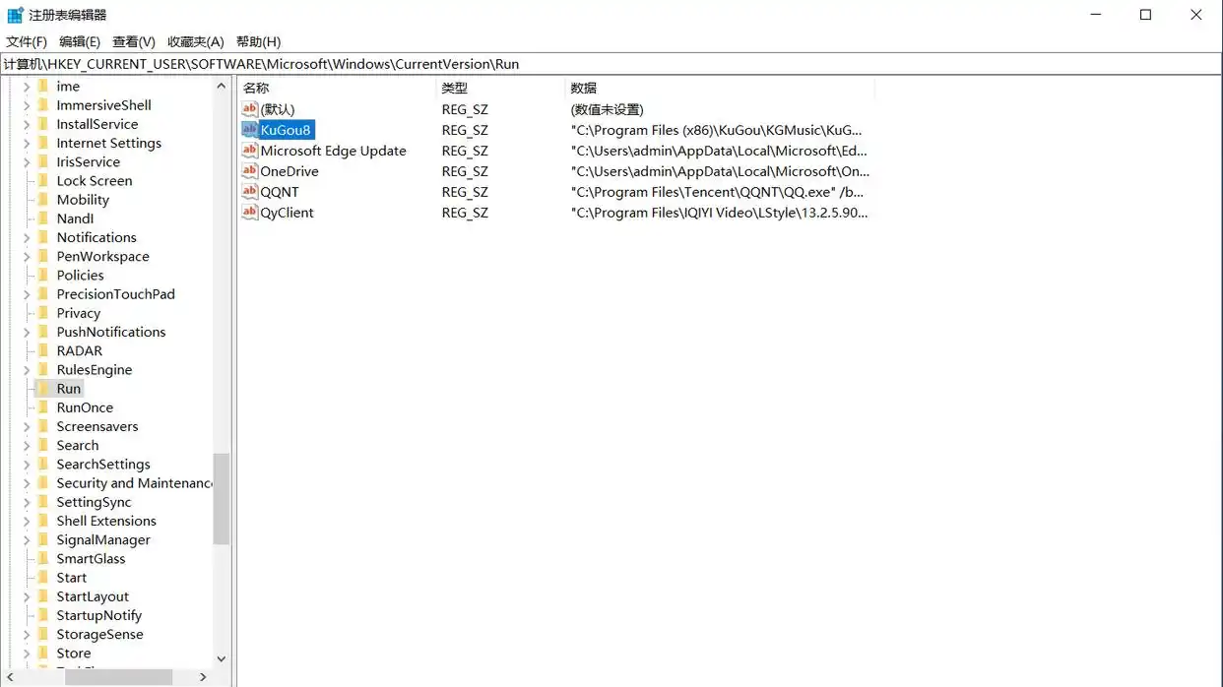Click the registry path address bar
The height and width of the screenshot is (687, 1223).
(x=611, y=64)
